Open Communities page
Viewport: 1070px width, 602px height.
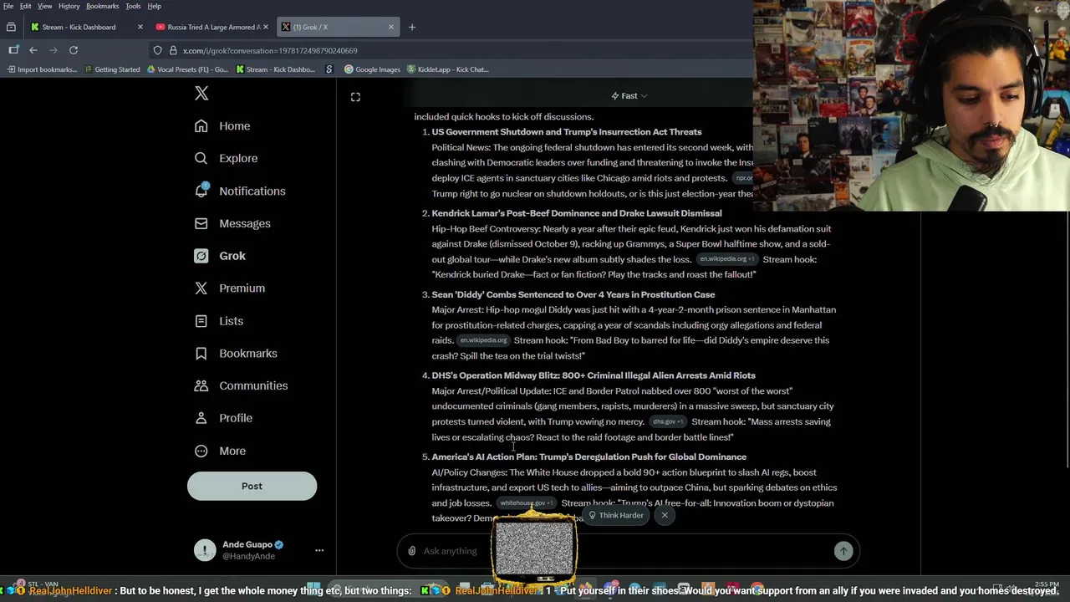pos(241,385)
